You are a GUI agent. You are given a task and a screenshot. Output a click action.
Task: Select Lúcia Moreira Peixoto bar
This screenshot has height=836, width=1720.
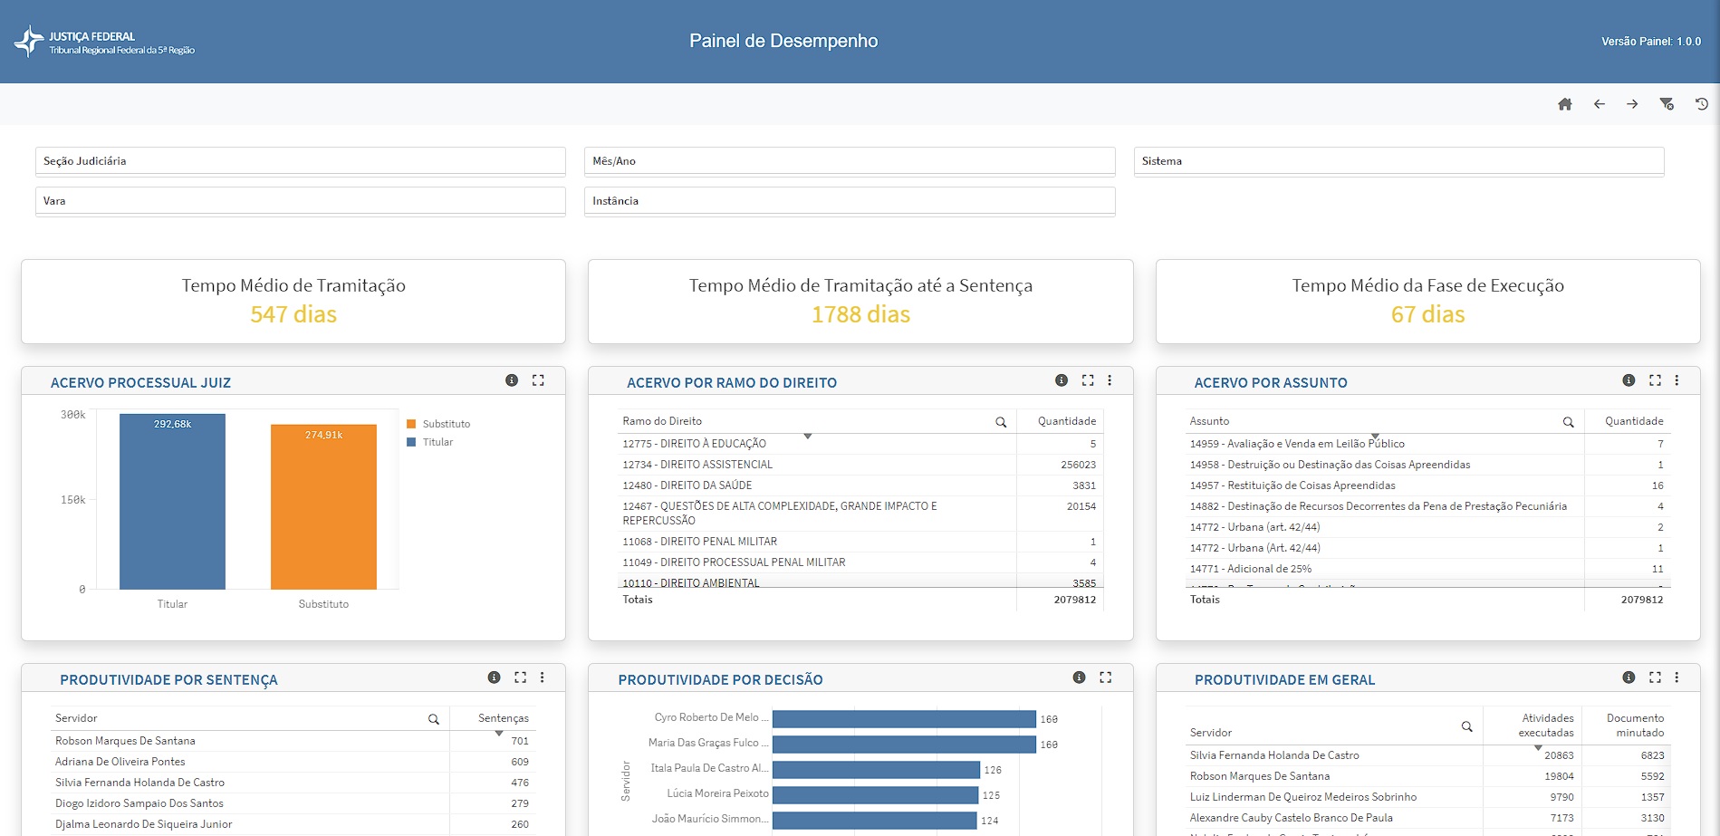(x=876, y=795)
